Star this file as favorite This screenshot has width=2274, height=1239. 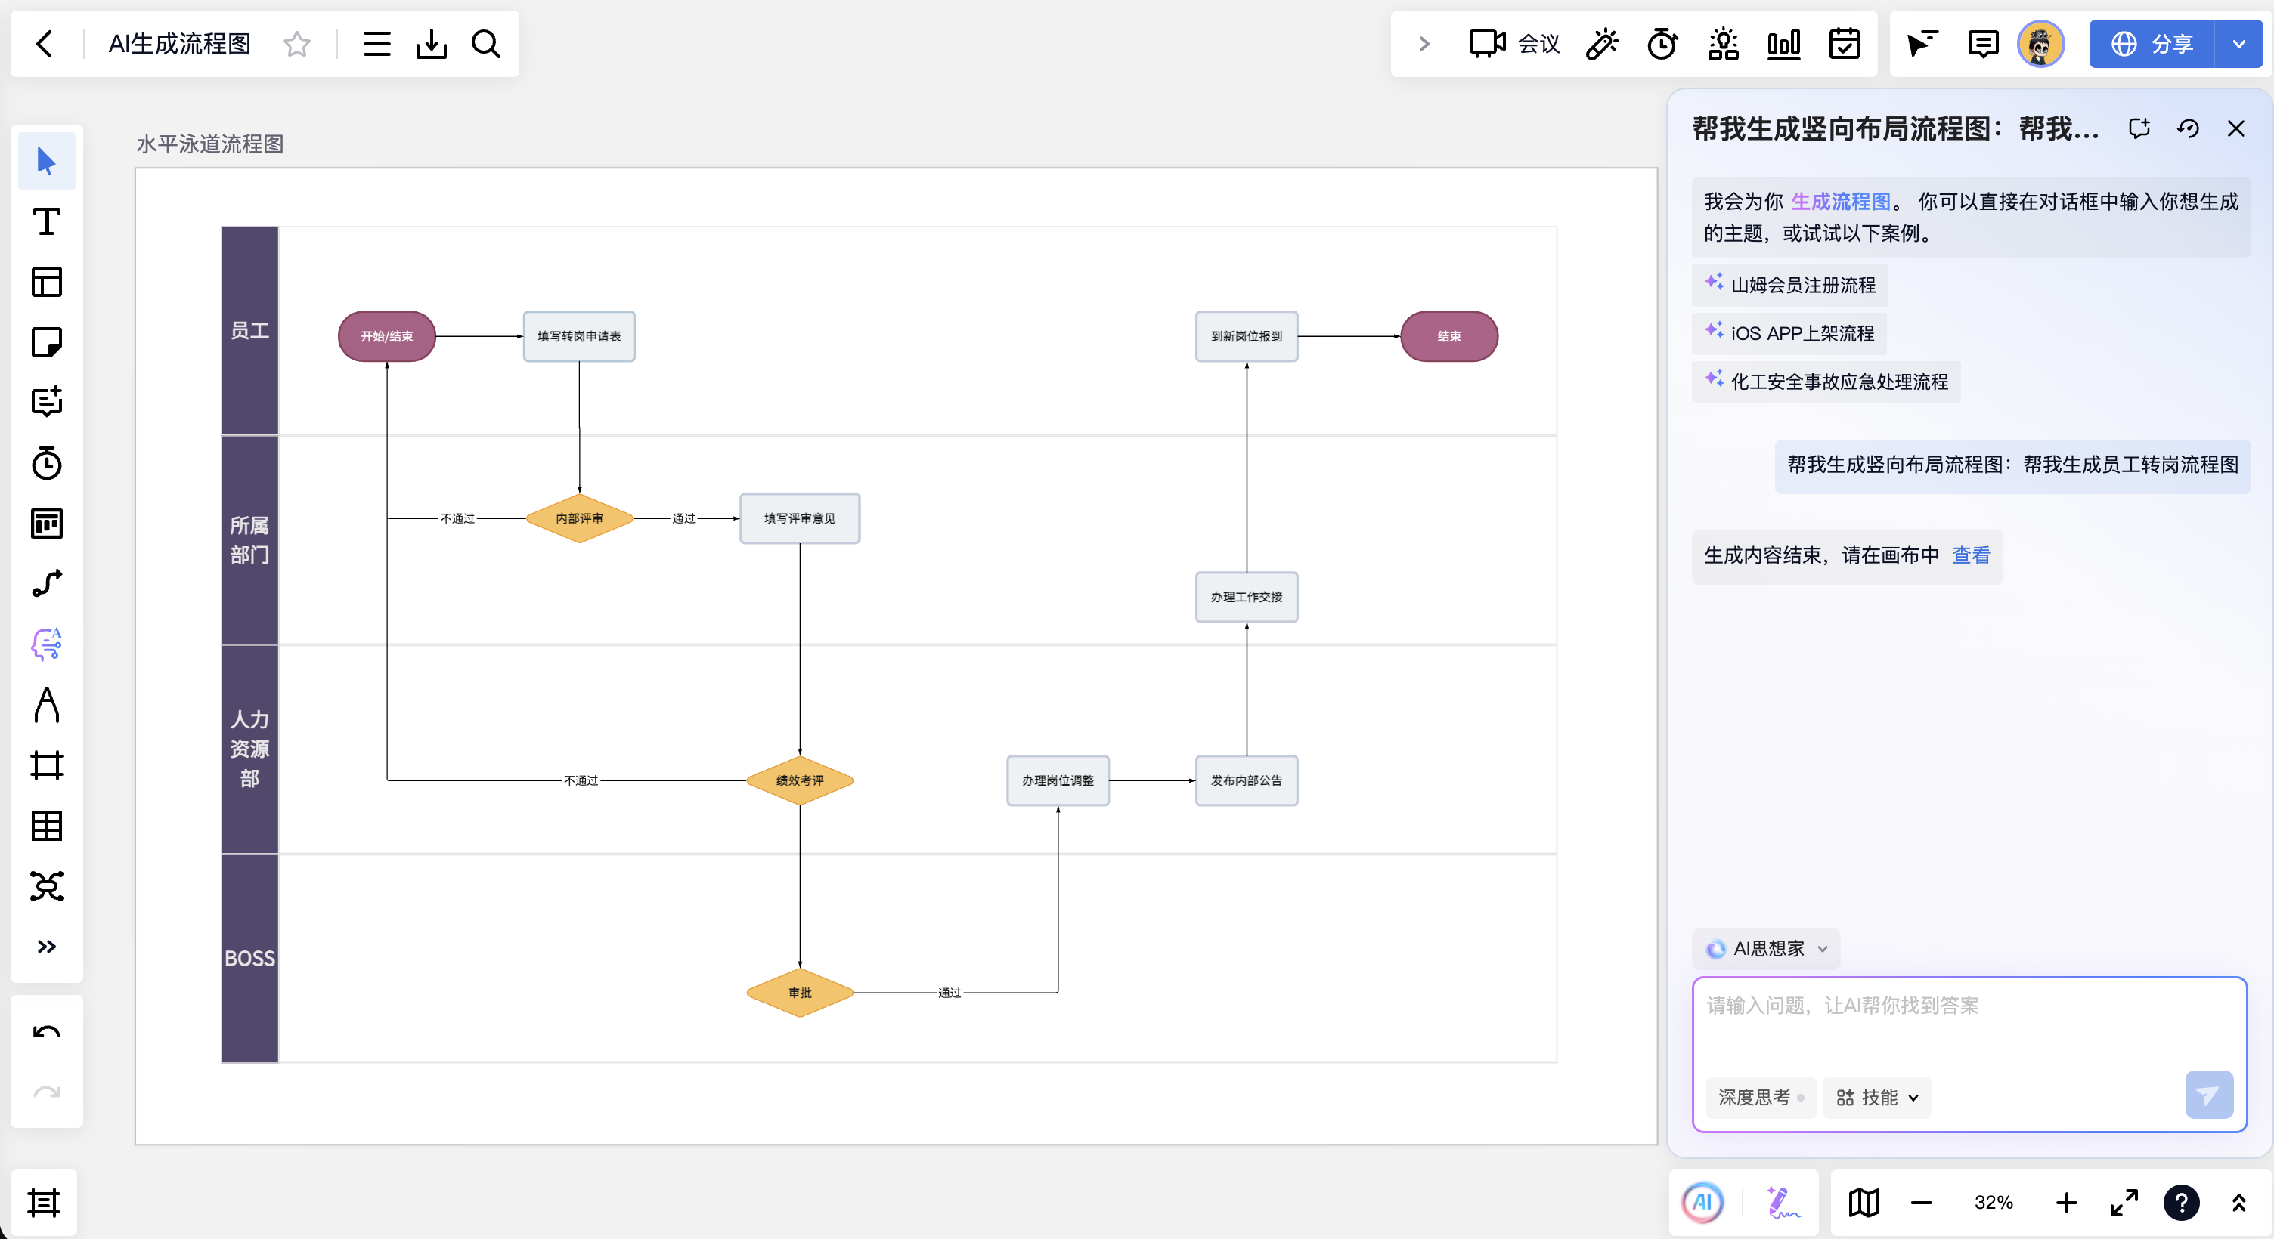pos(296,43)
